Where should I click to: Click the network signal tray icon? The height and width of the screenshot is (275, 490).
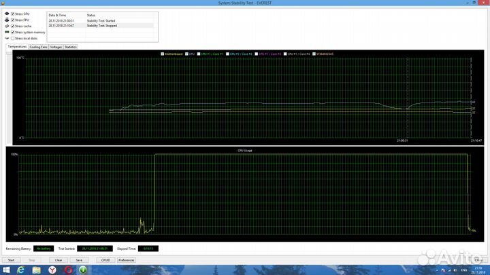(449, 270)
